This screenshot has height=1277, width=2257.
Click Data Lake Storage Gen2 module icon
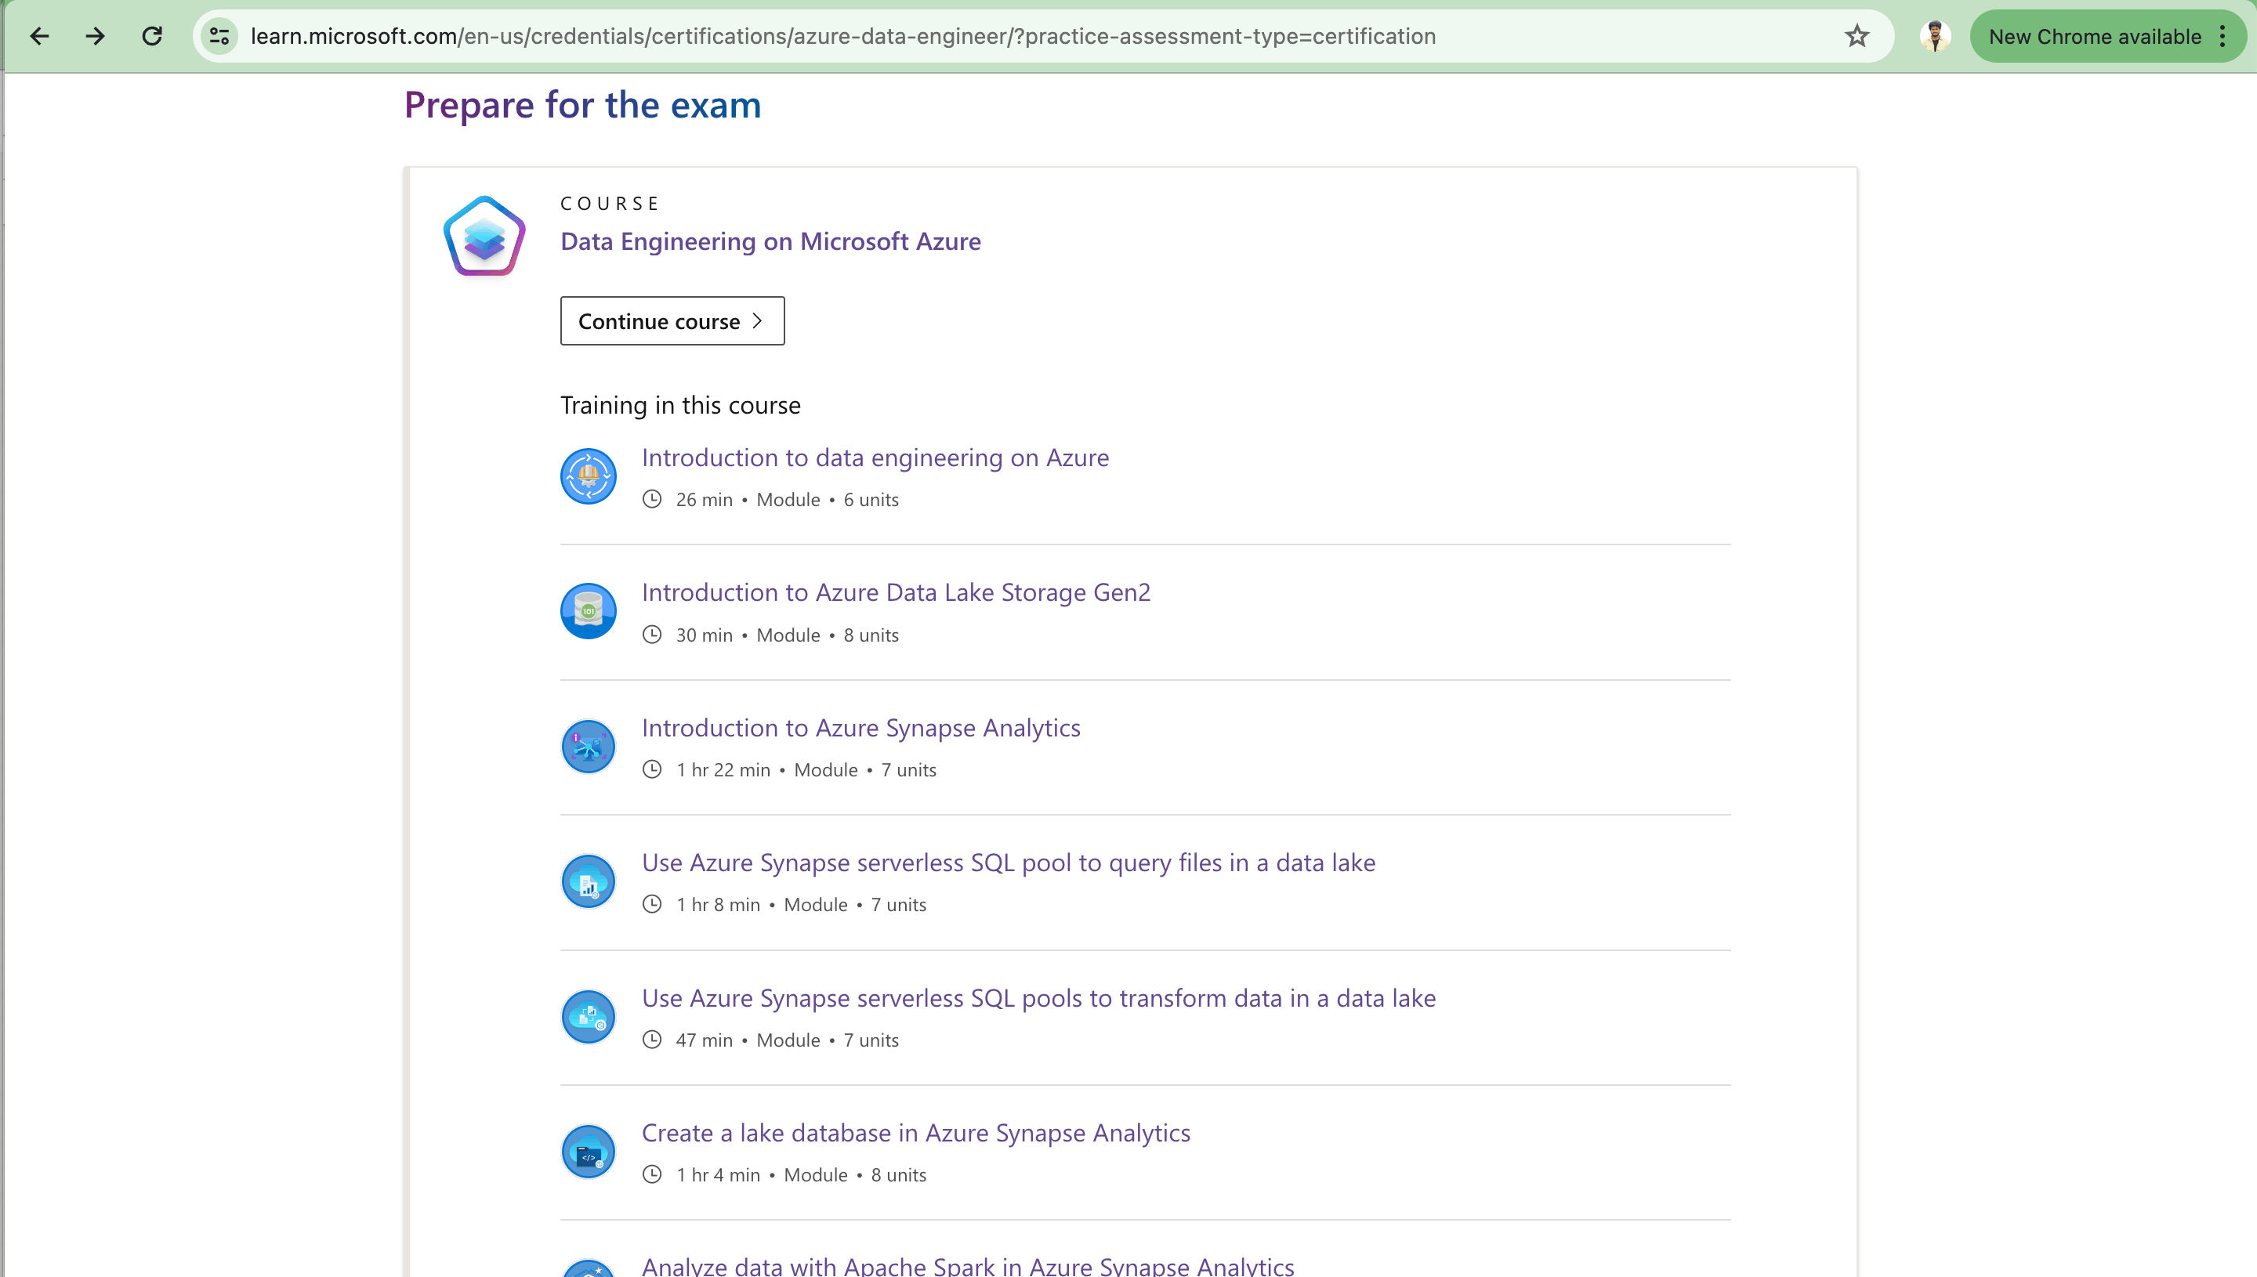click(x=588, y=611)
